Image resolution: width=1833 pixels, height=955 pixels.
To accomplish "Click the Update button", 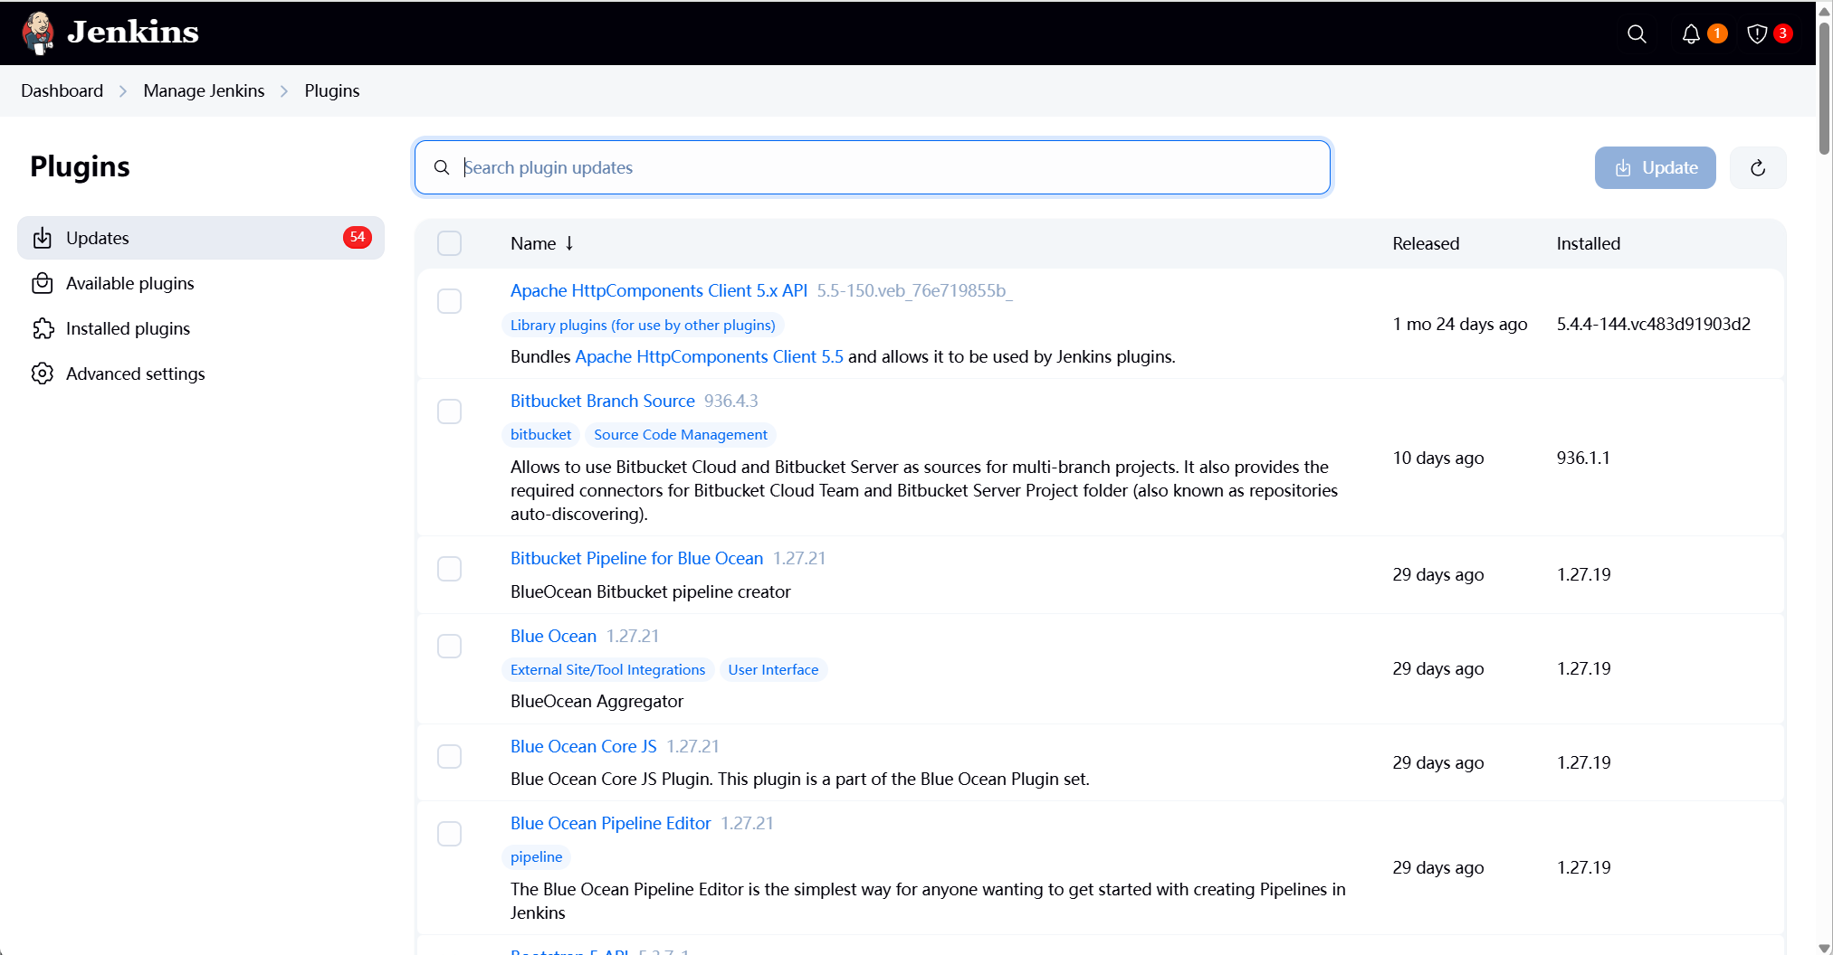I will pos(1655,168).
